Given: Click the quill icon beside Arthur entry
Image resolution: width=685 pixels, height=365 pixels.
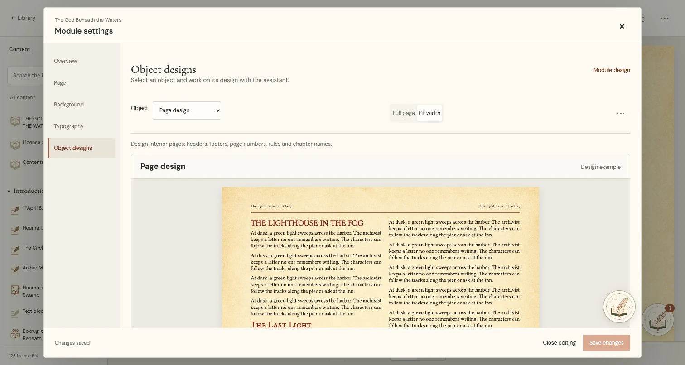Looking at the screenshot, I should [15, 269].
